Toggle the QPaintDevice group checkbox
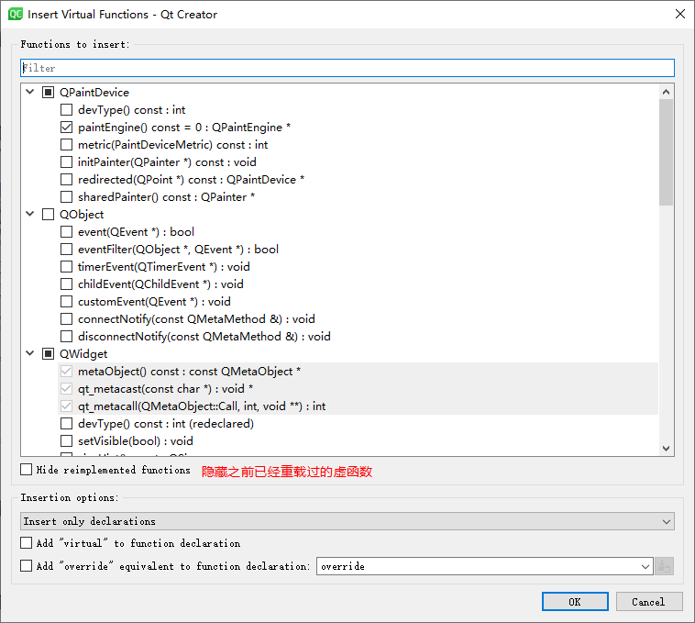 tap(48, 93)
